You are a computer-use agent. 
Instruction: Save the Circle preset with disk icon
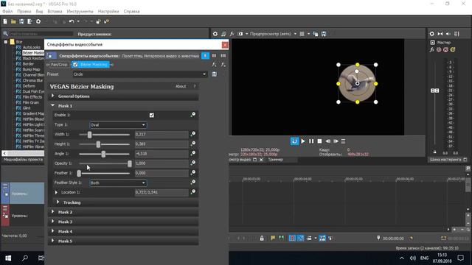click(x=214, y=74)
